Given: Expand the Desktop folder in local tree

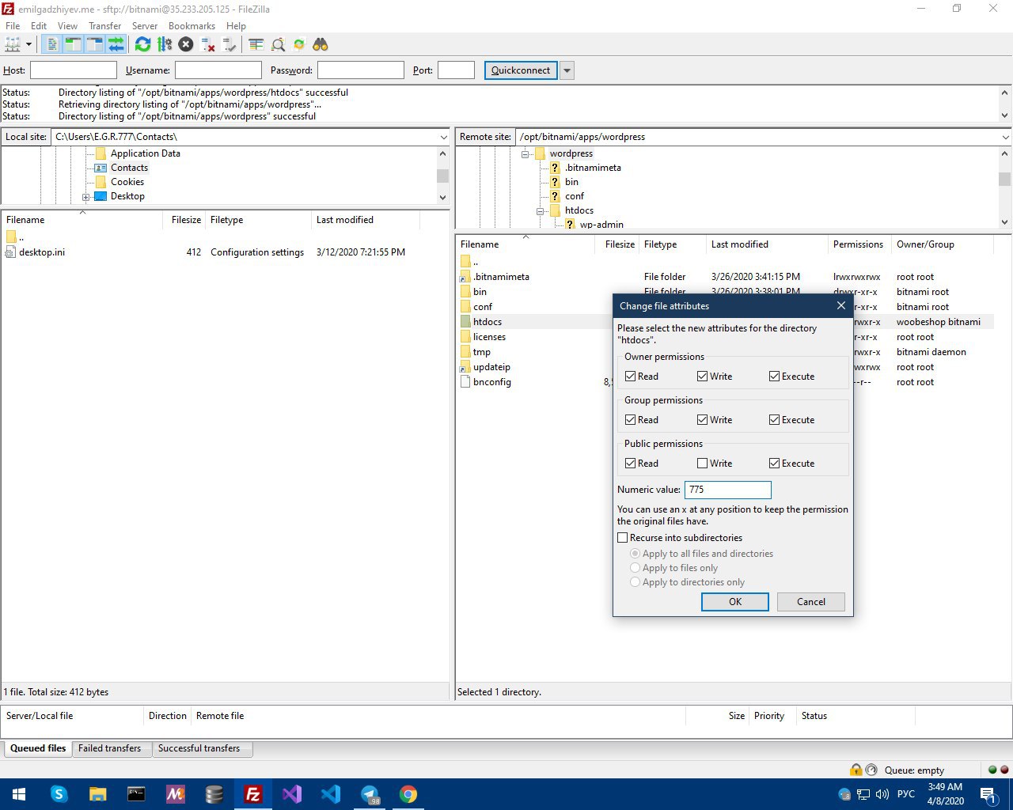Looking at the screenshot, I should [85, 197].
